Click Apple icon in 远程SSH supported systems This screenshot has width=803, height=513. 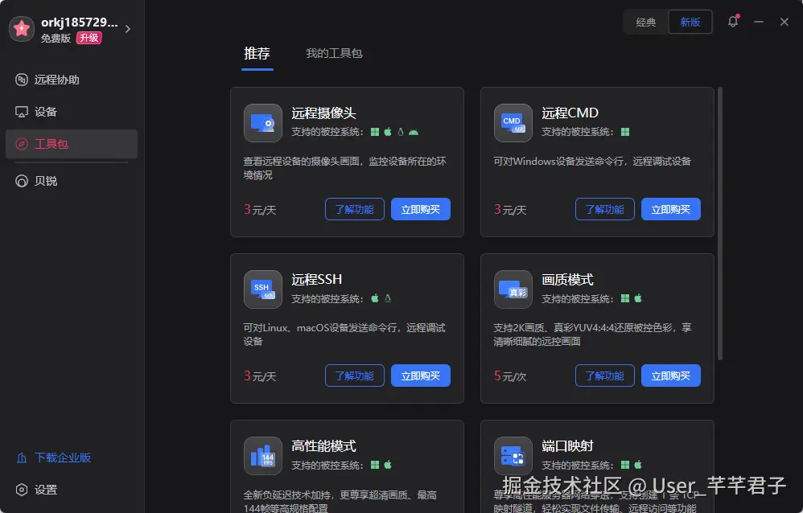tap(375, 298)
